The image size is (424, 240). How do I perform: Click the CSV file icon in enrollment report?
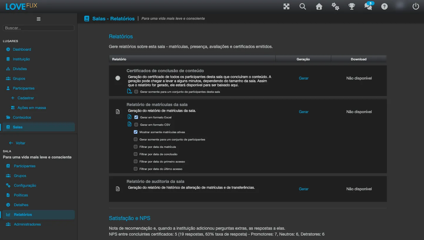tap(130, 124)
